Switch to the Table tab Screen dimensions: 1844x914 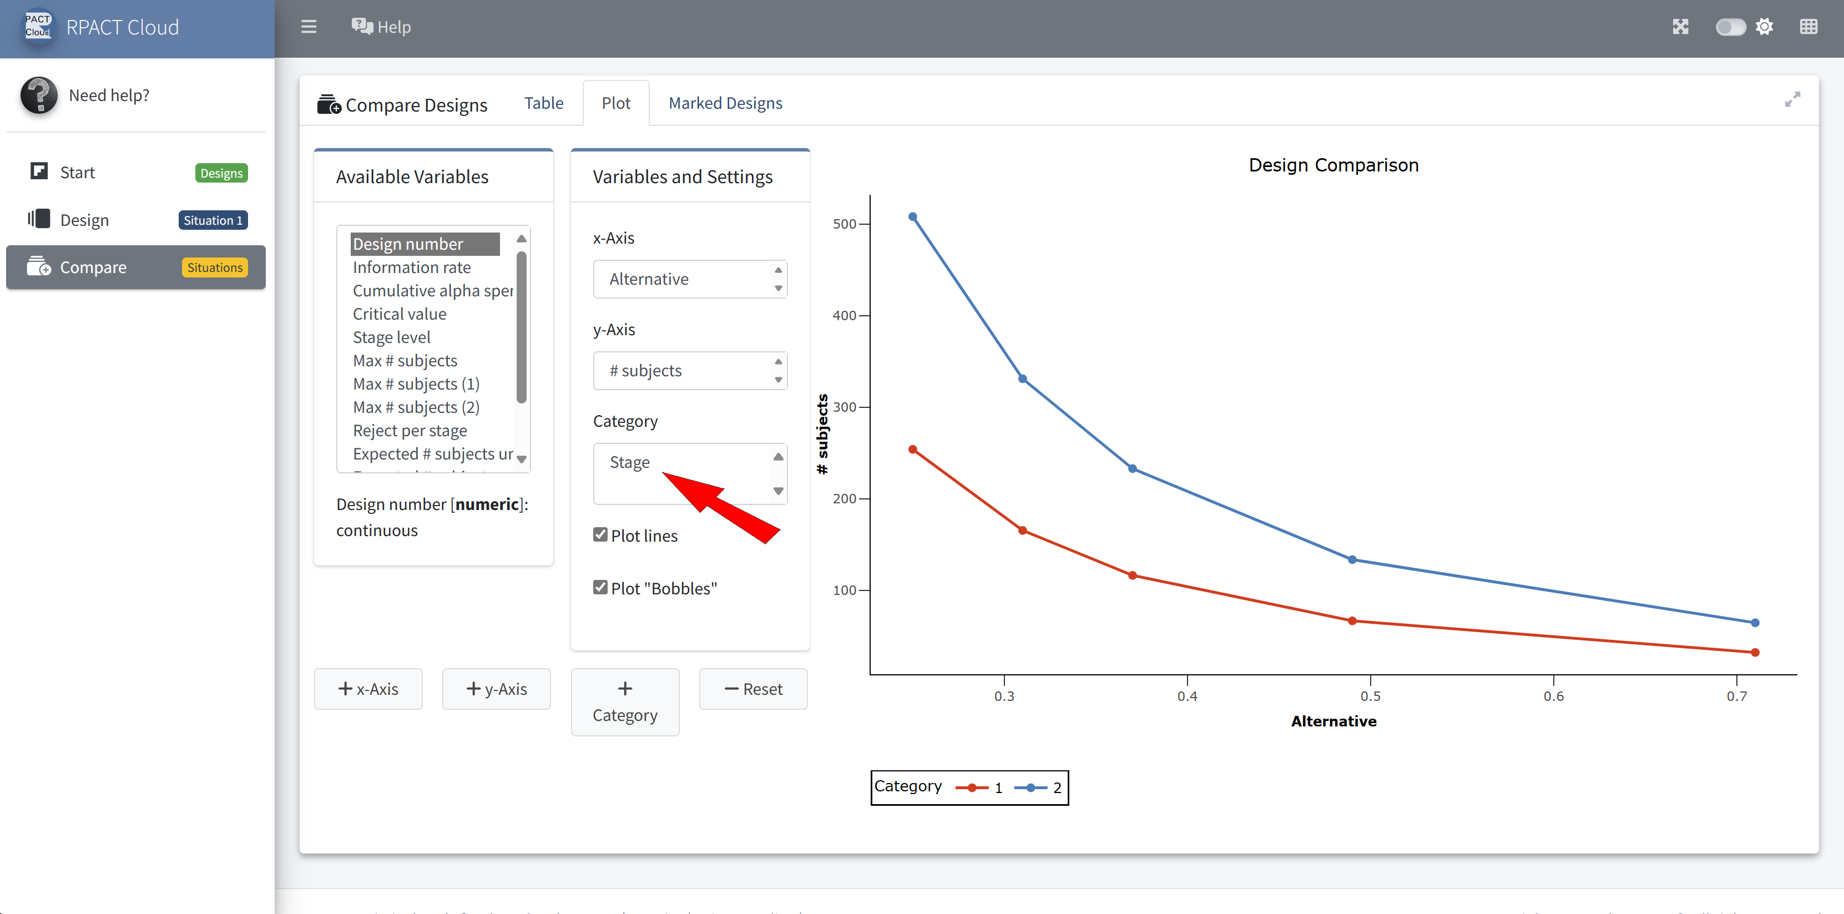point(543,103)
